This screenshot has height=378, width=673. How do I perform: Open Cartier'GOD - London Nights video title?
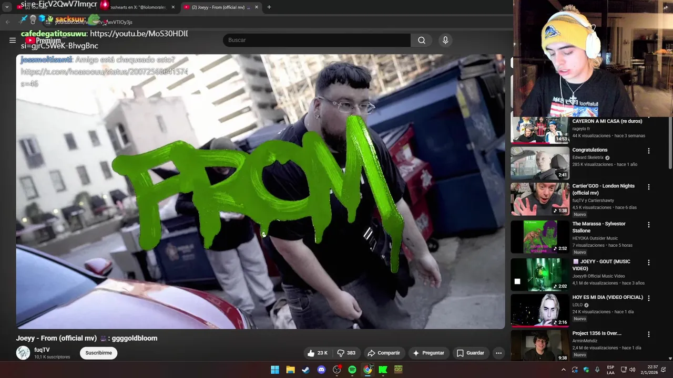point(604,190)
